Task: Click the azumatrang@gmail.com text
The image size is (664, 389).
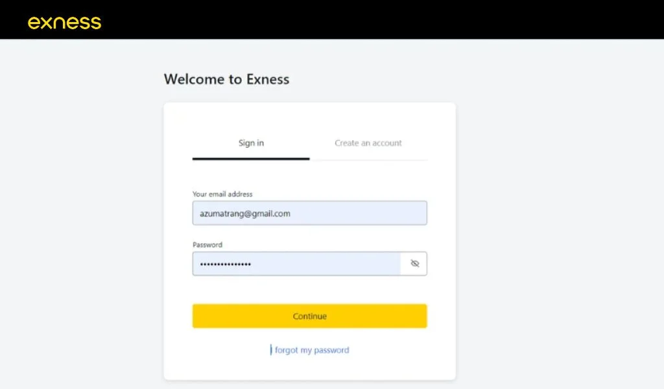Action: coord(244,213)
